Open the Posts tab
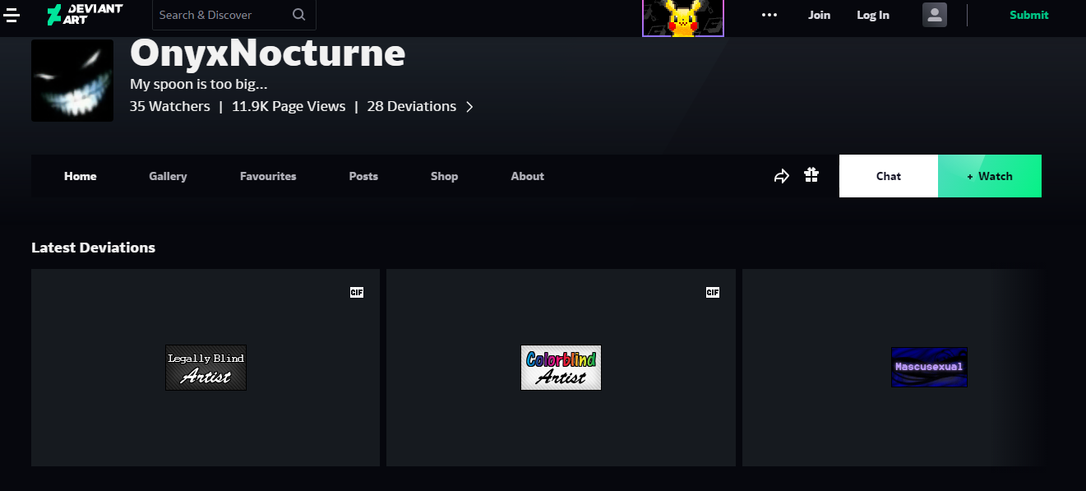 click(363, 176)
